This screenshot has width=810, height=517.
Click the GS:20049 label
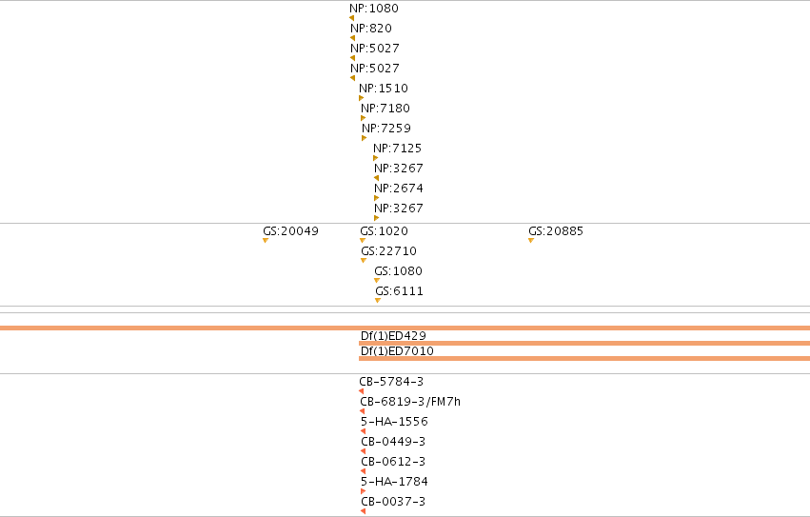point(291,231)
